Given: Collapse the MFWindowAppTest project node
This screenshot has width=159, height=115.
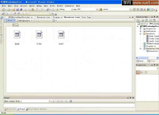Looking at the screenshot, I should [x=137, y=26].
